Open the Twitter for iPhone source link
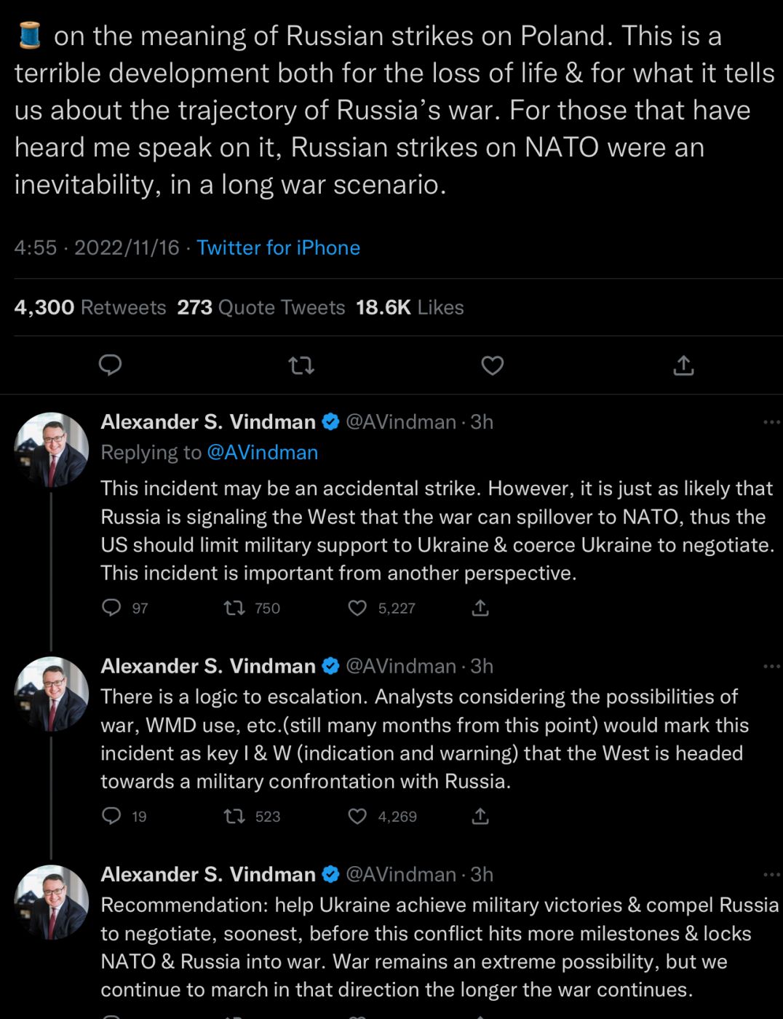The image size is (783, 1019). coord(278,247)
